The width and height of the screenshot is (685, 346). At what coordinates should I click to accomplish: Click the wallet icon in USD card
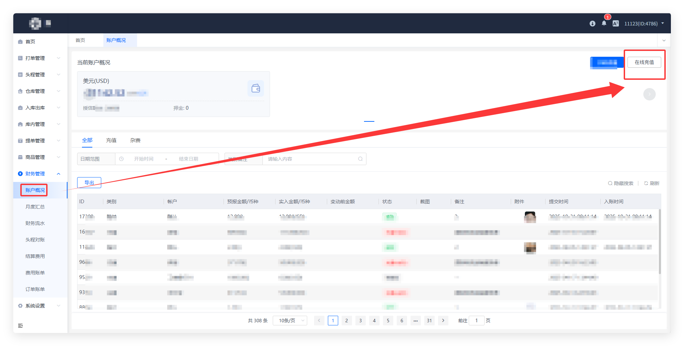pos(256,88)
